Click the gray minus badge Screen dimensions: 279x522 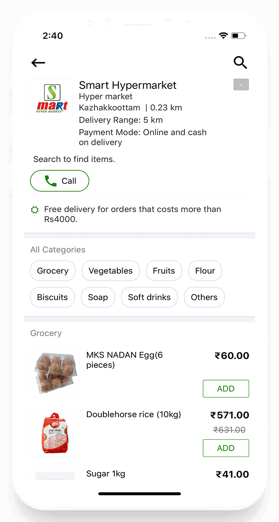click(241, 85)
